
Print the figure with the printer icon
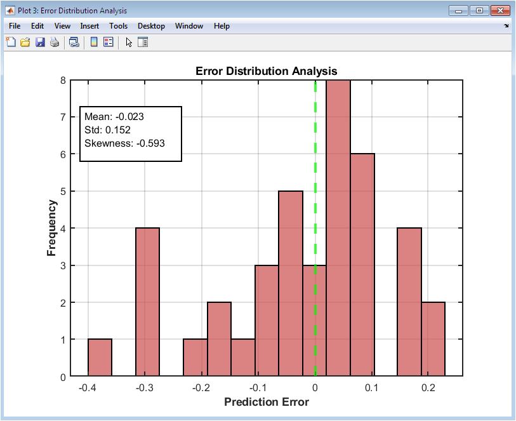click(x=55, y=42)
